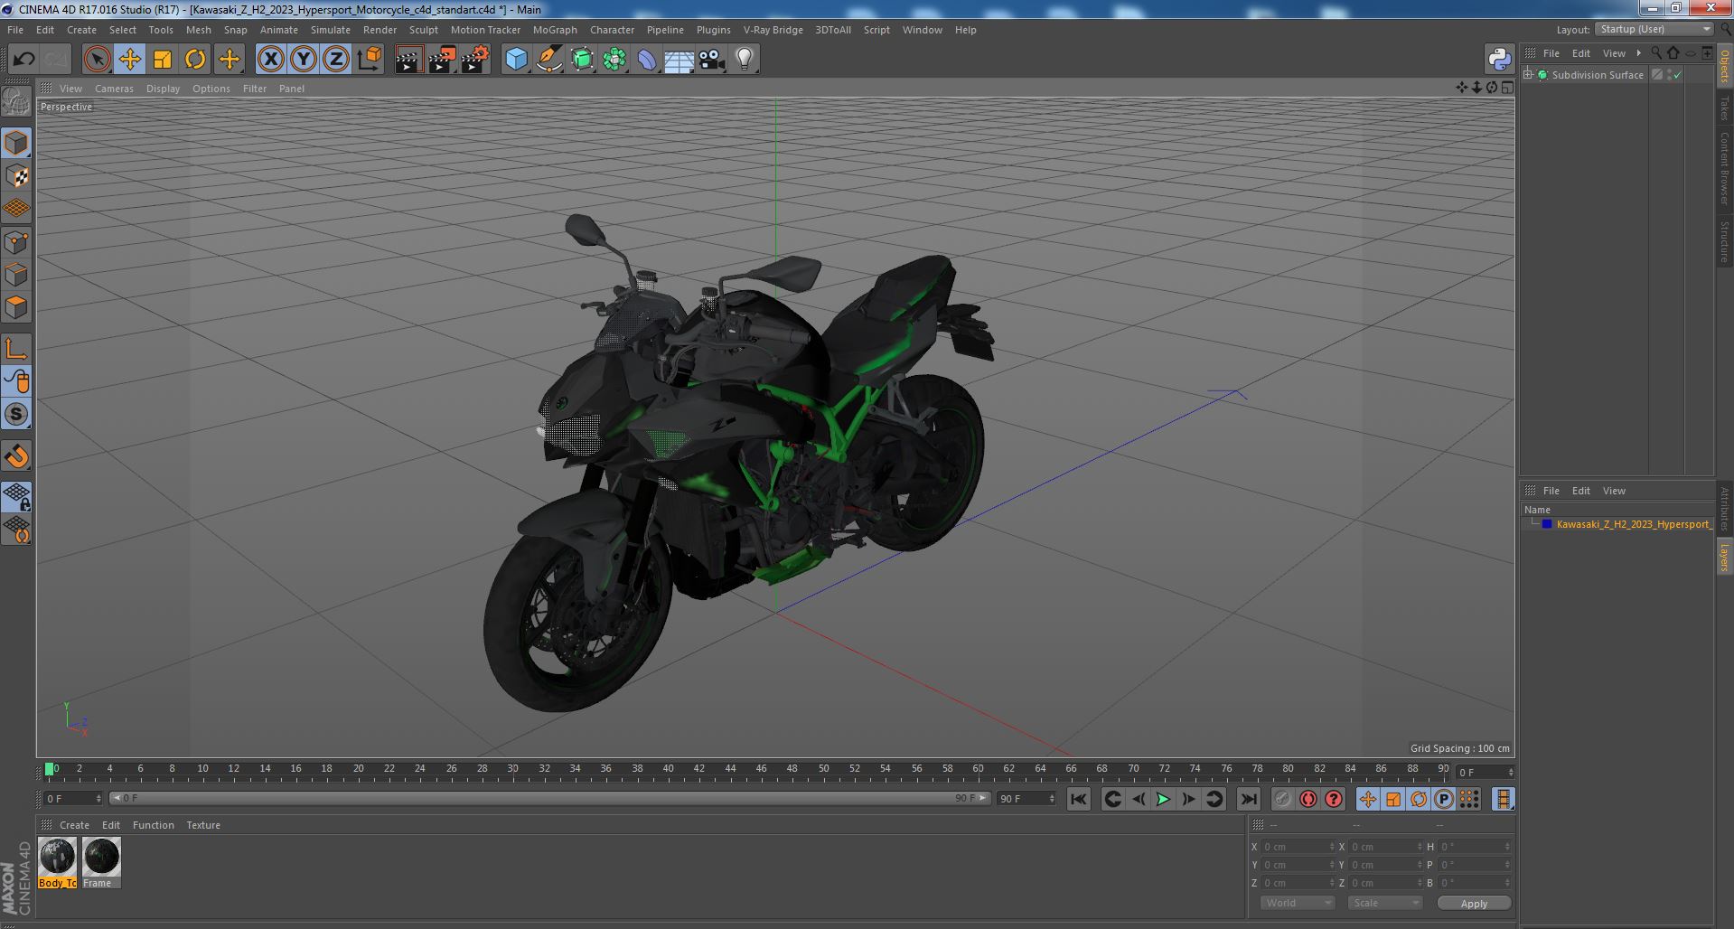Open Edit Render Settings icon

(475, 60)
